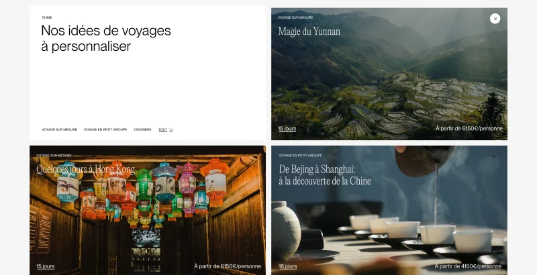Viewport: 537px width, 275px height.
Task: Open Quelques jours à Hong Kong title
Action: click(x=85, y=169)
